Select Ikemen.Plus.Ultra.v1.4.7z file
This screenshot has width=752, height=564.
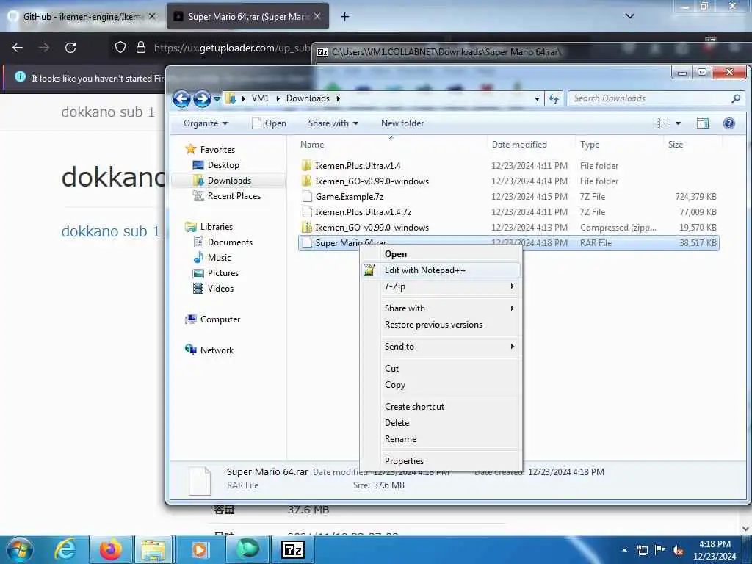pos(508,212)
